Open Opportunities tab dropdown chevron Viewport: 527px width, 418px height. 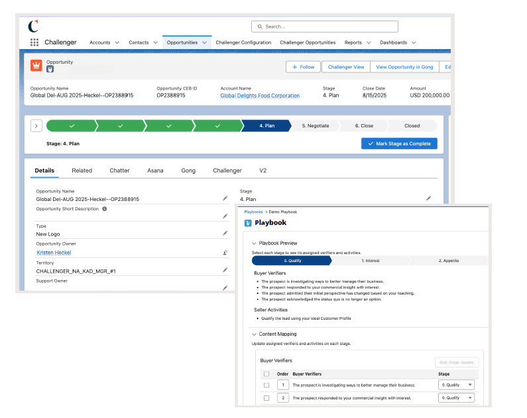coord(204,42)
